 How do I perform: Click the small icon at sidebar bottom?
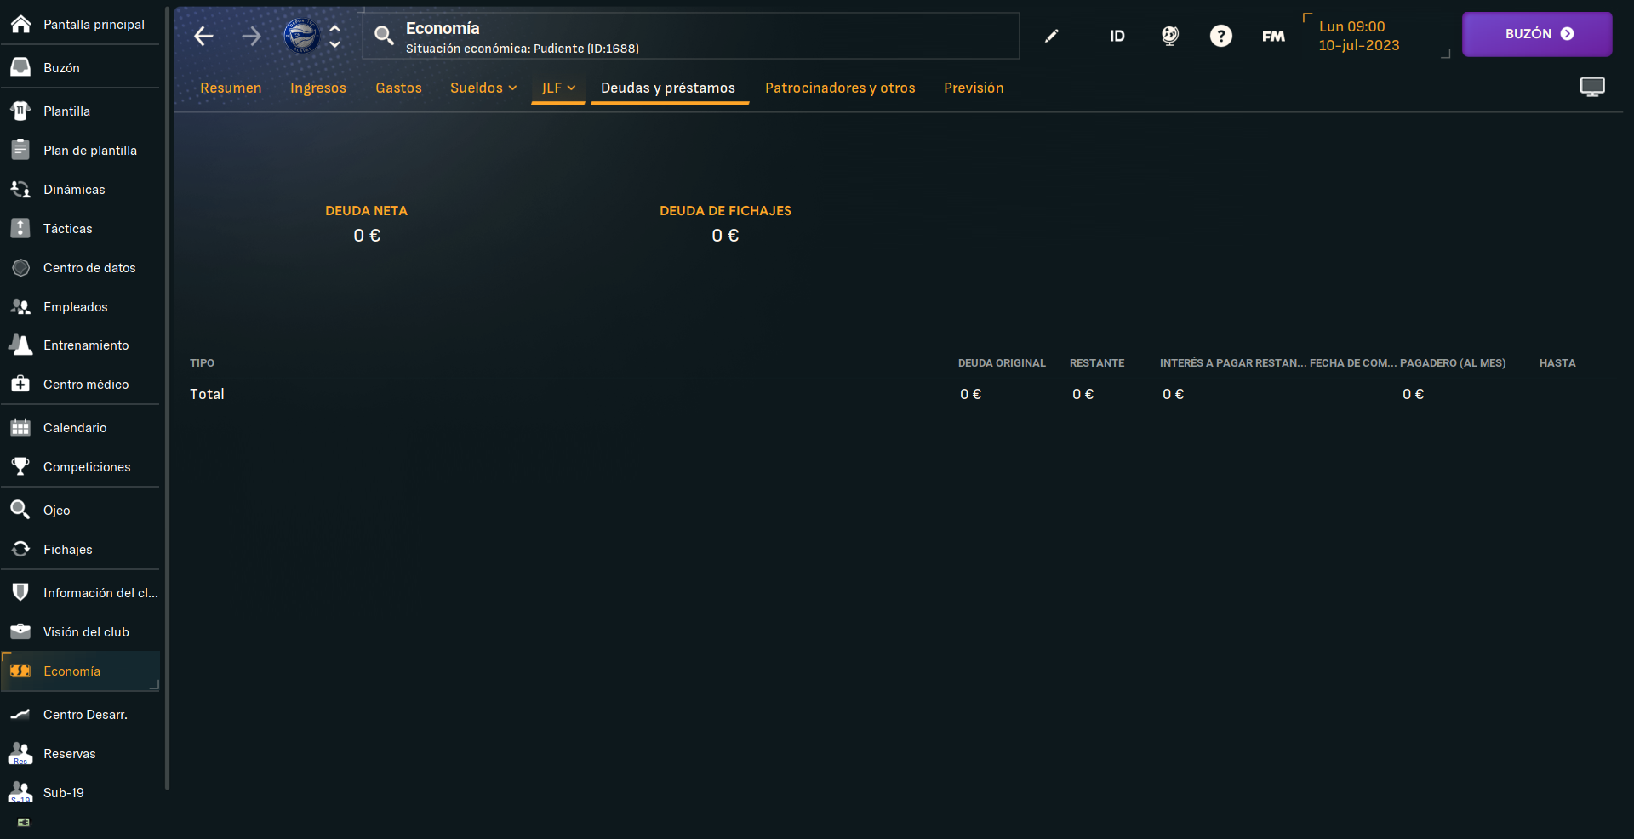23,823
